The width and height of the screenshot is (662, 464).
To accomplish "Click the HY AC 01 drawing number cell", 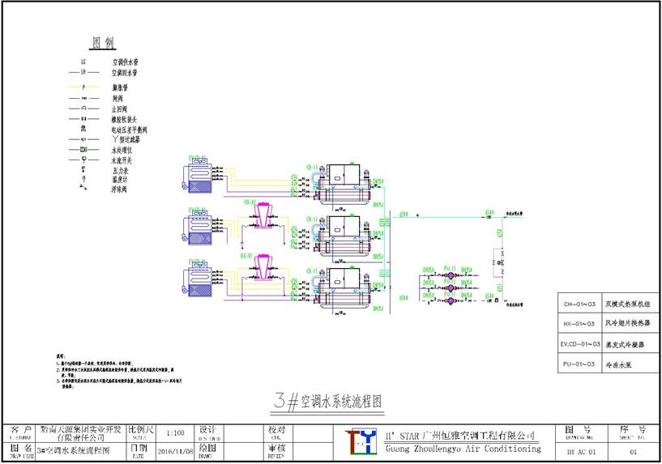I will click(x=581, y=450).
